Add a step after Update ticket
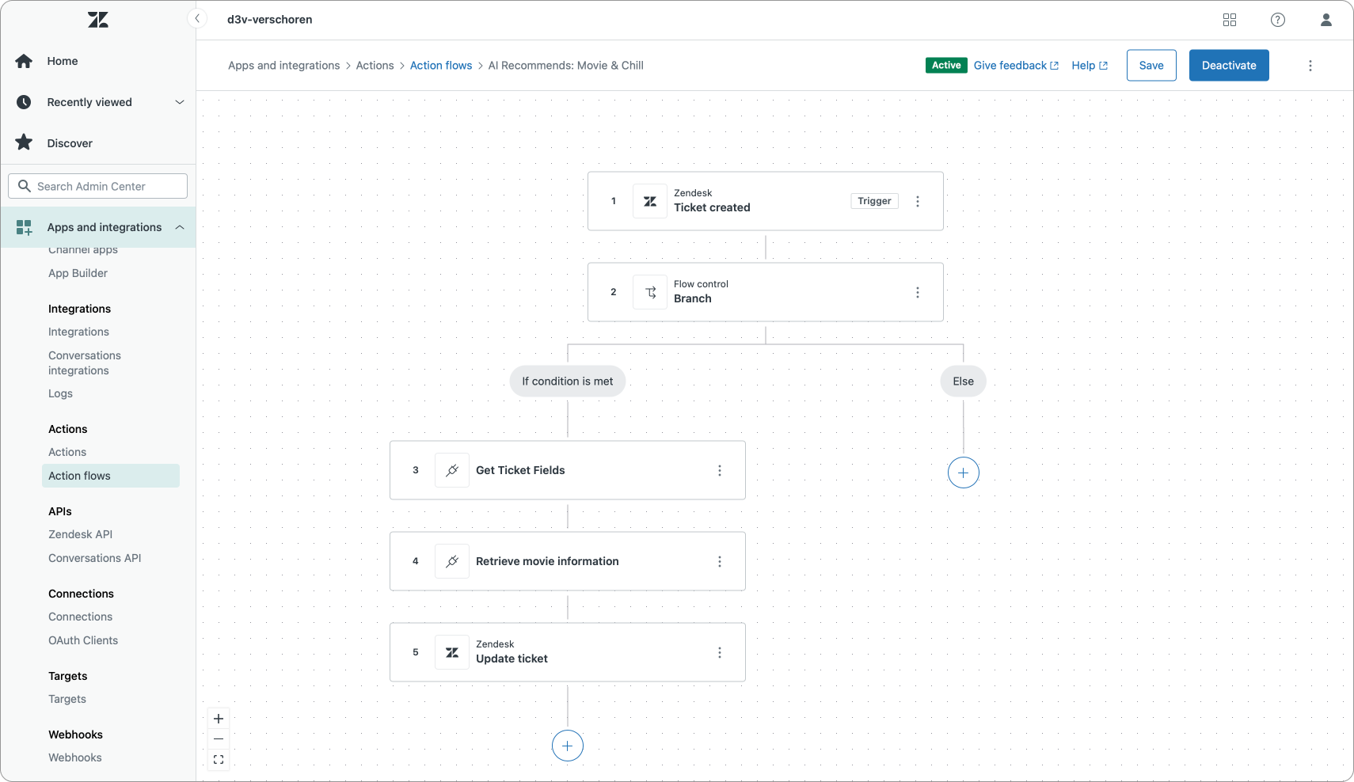This screenshot has height=782, width=1354. (x=568, y=746)
